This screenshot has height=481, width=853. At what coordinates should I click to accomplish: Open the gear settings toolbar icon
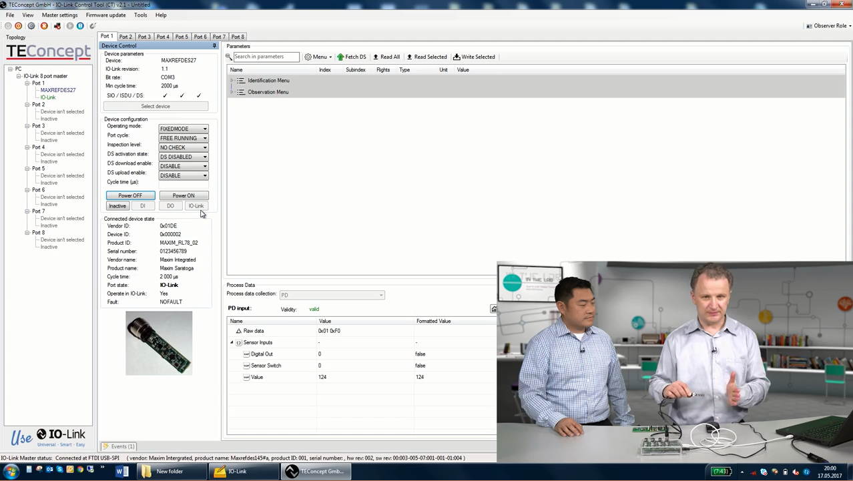(31, 26)
